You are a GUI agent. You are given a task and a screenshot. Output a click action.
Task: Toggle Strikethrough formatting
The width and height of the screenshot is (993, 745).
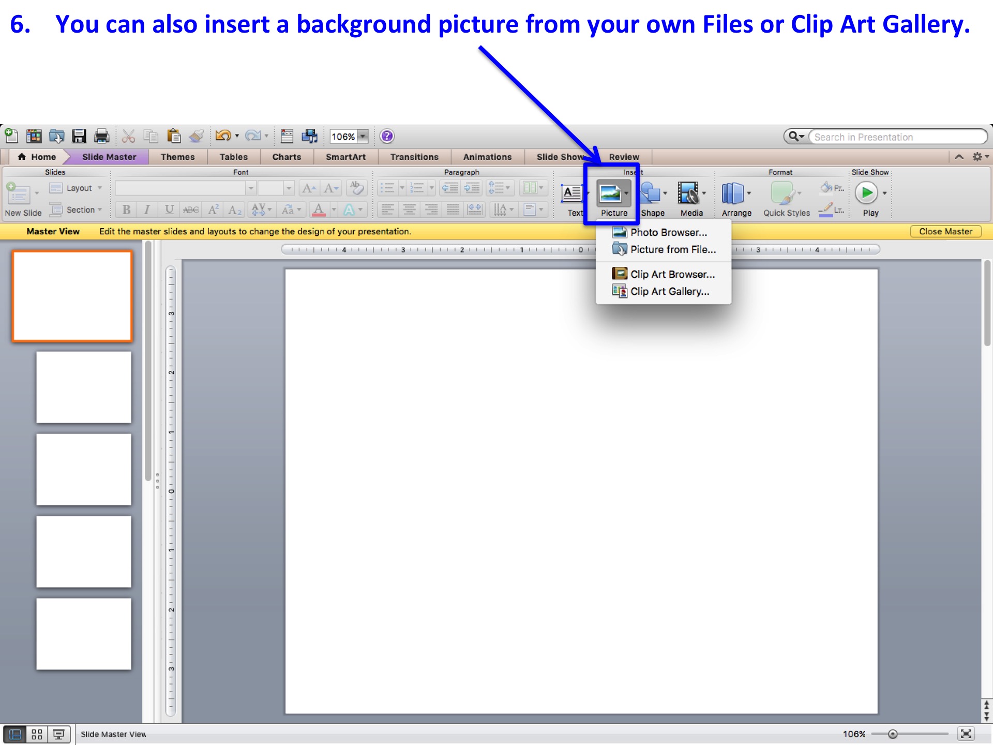click(x=191, y=210)
